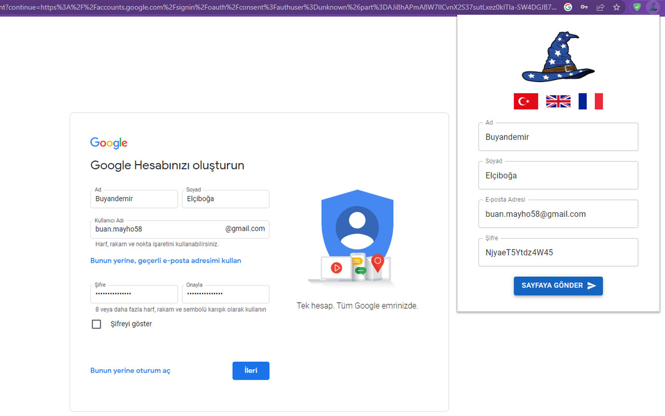The image size is (665, 416).
Task: Click the wizard hat extension toolbar icon
Action: coord(653,7)
